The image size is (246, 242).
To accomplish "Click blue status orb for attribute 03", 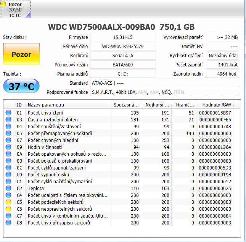I will click(x=8, y=120).
